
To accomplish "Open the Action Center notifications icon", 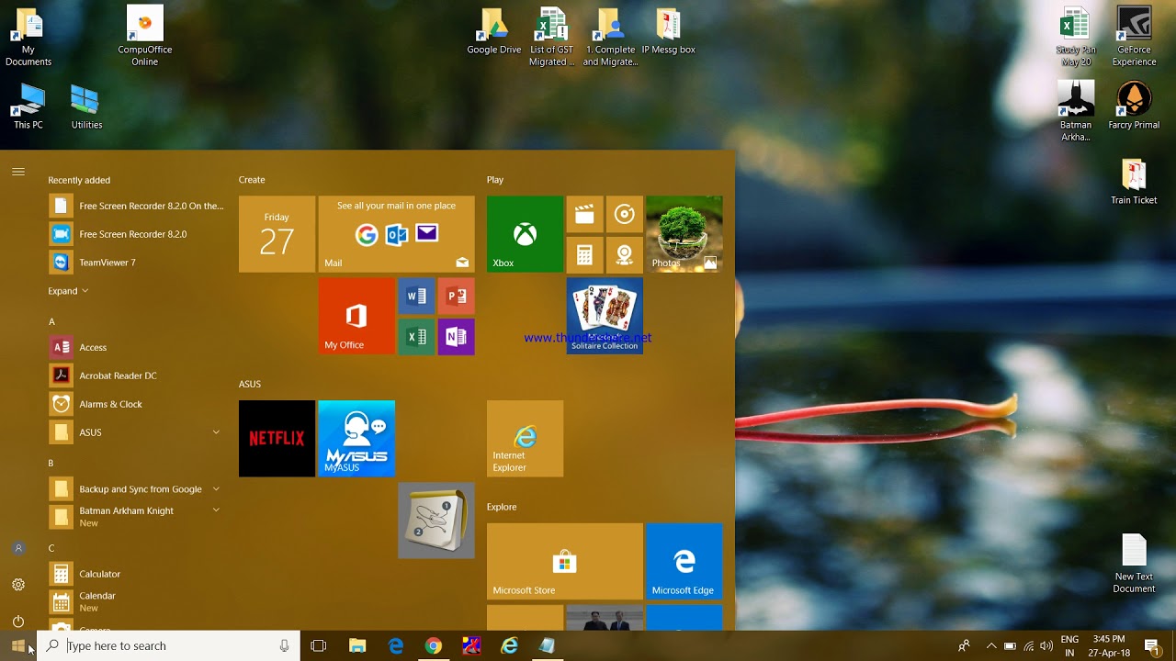I will pos(1152,646).
